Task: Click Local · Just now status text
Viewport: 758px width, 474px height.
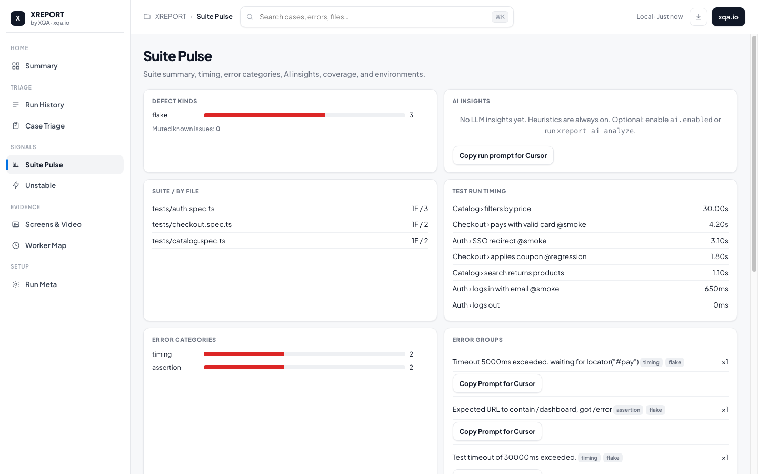Action: (660, 17)
